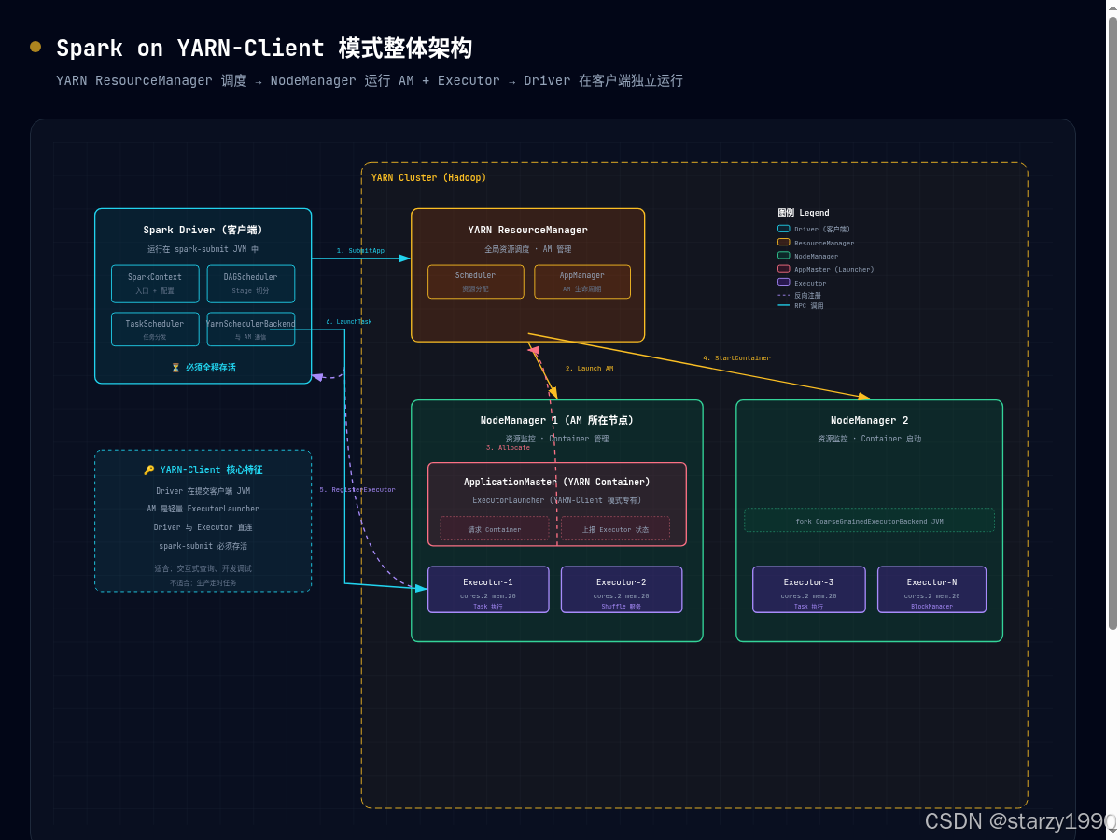This screenshot has height=840, width=1120.
Task: Click the 6. LaunchTask arrow label
Action: [349, 322]
